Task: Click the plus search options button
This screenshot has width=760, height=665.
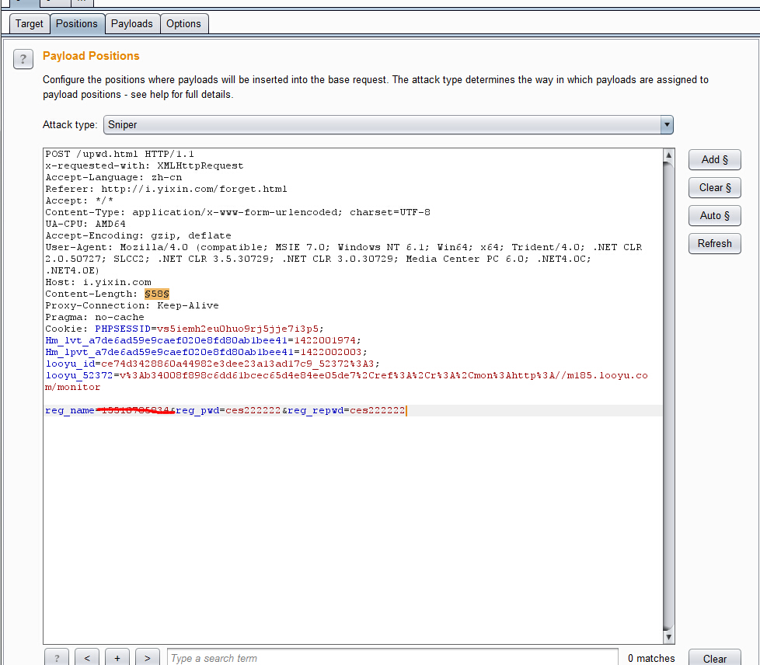Action: click(117, 657)
